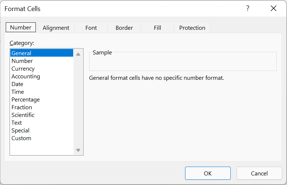Select the Custom category
The image size is (287, 185).
[42, 138]
